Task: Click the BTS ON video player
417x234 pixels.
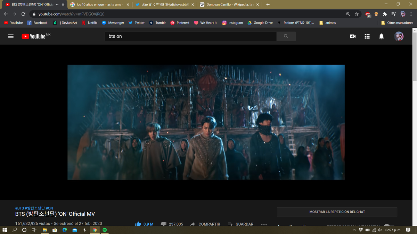Action: click(206, 122)
